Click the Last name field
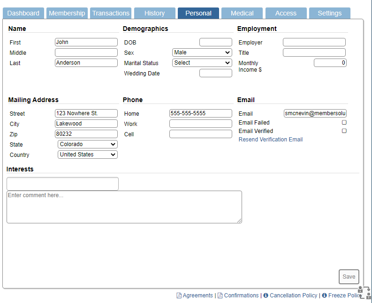372x303 pixels. (x=86, y=63)
